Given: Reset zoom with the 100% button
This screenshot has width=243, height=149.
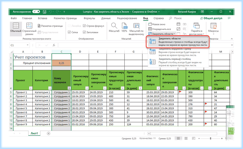Looking at the screenshot, I should tap(124, 28).
